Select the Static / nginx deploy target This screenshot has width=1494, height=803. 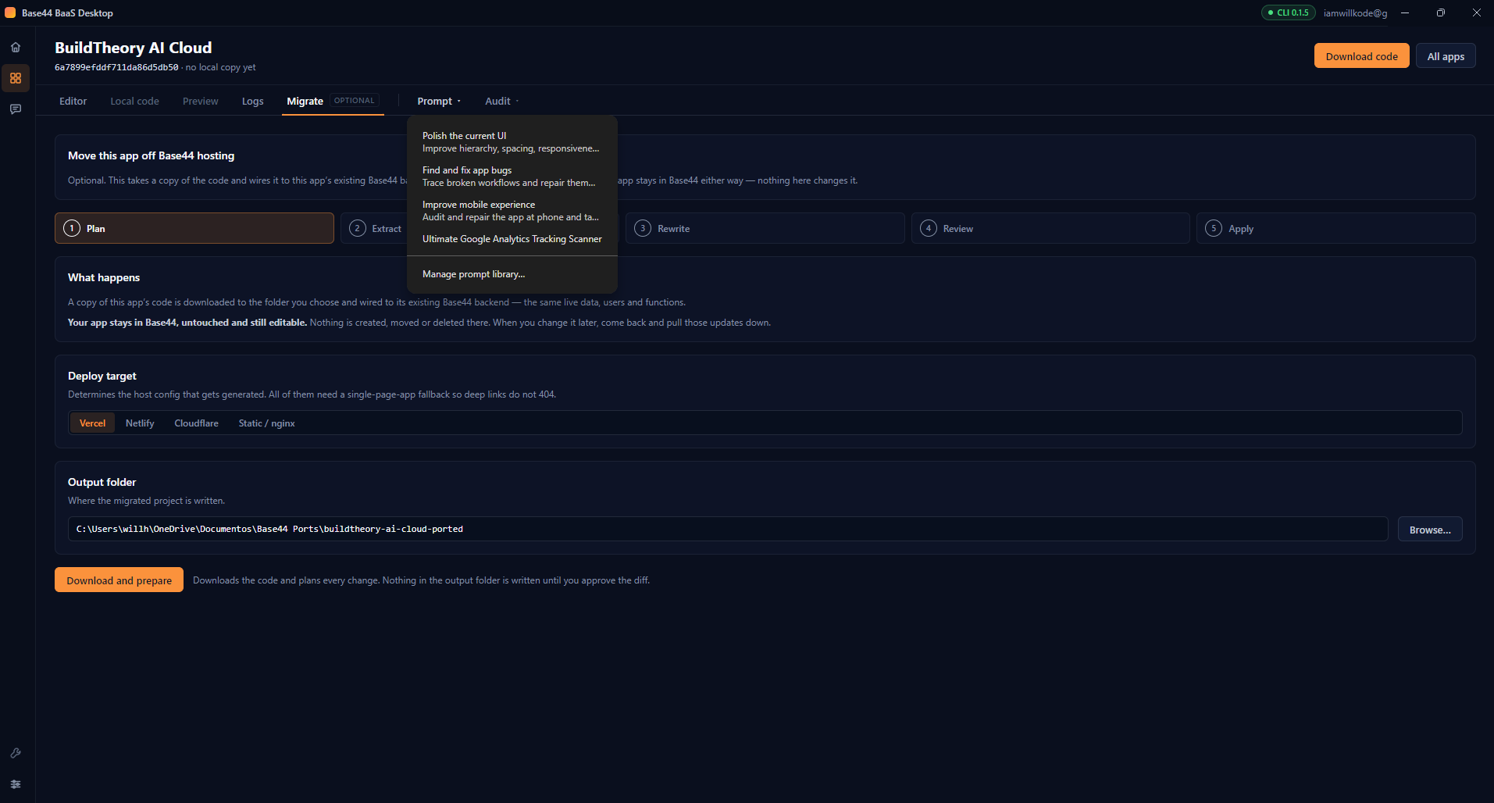(x=266, y=423)
